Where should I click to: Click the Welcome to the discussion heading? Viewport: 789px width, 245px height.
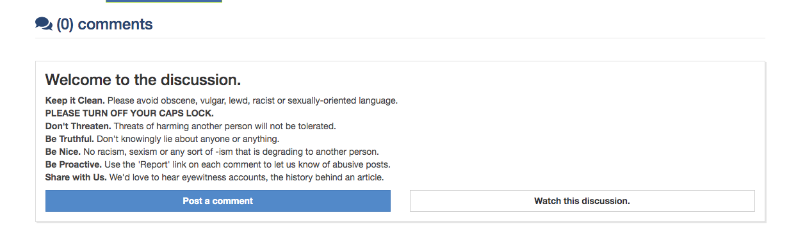[x=143, y=80]
